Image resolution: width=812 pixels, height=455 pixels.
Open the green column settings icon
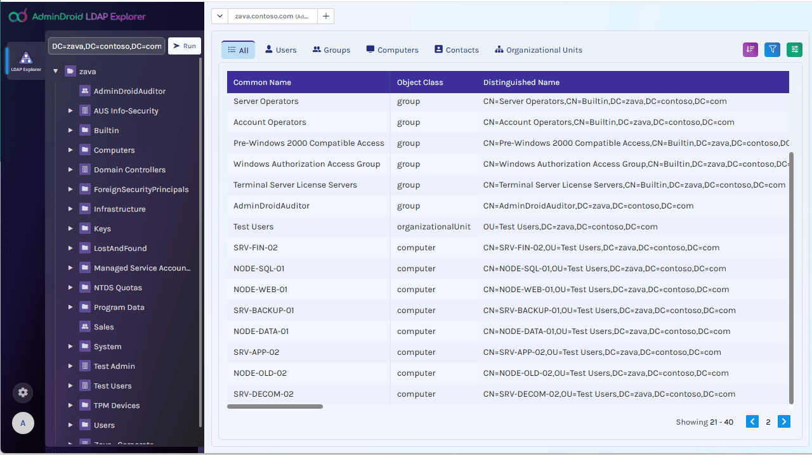coord(794,49)
